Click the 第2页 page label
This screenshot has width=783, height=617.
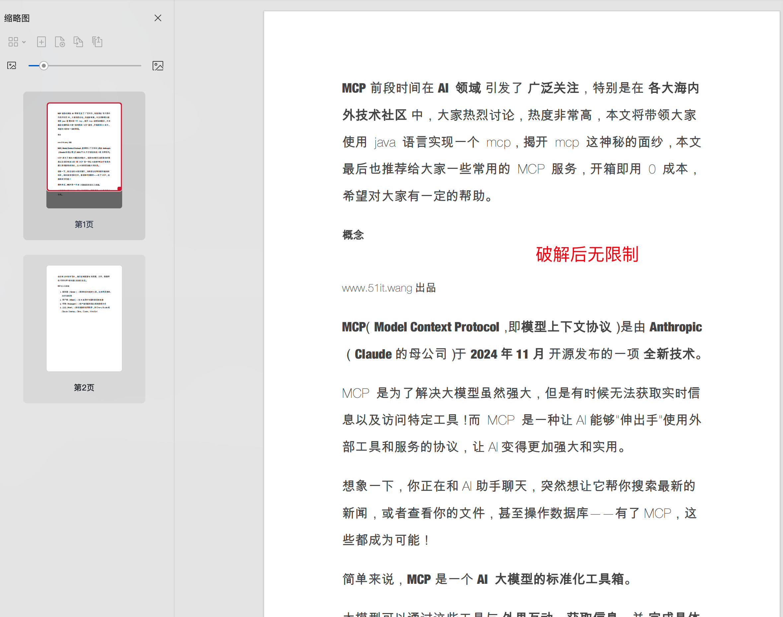pos(84,387)
